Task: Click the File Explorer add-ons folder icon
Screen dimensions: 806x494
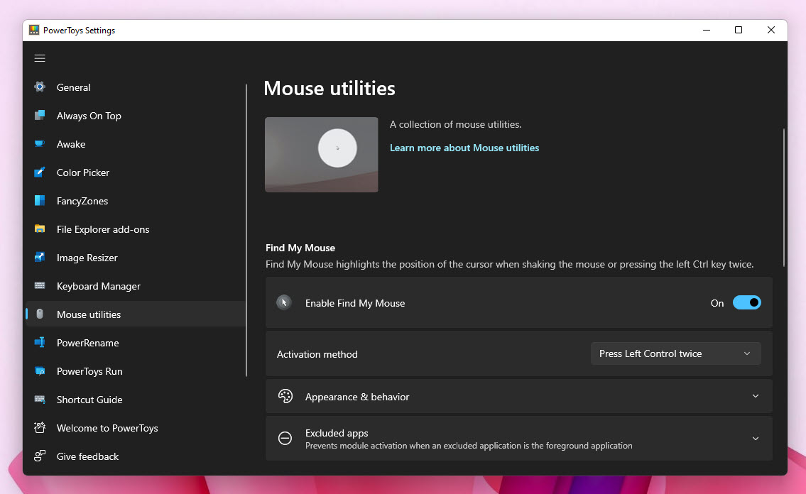Action: [x=40, y=229]
